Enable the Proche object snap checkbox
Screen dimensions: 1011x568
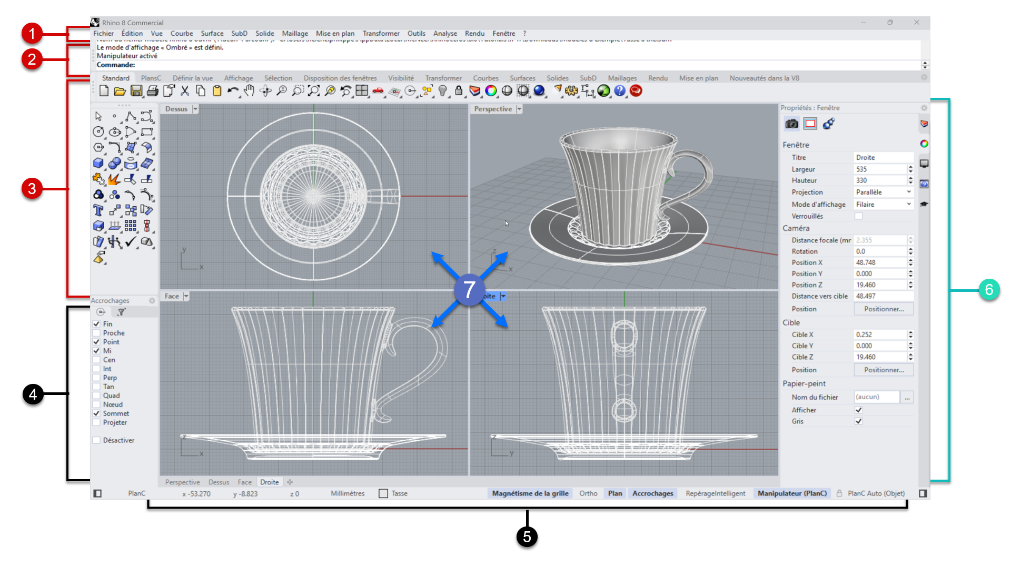pyautogui.click(x=96, y=333)
